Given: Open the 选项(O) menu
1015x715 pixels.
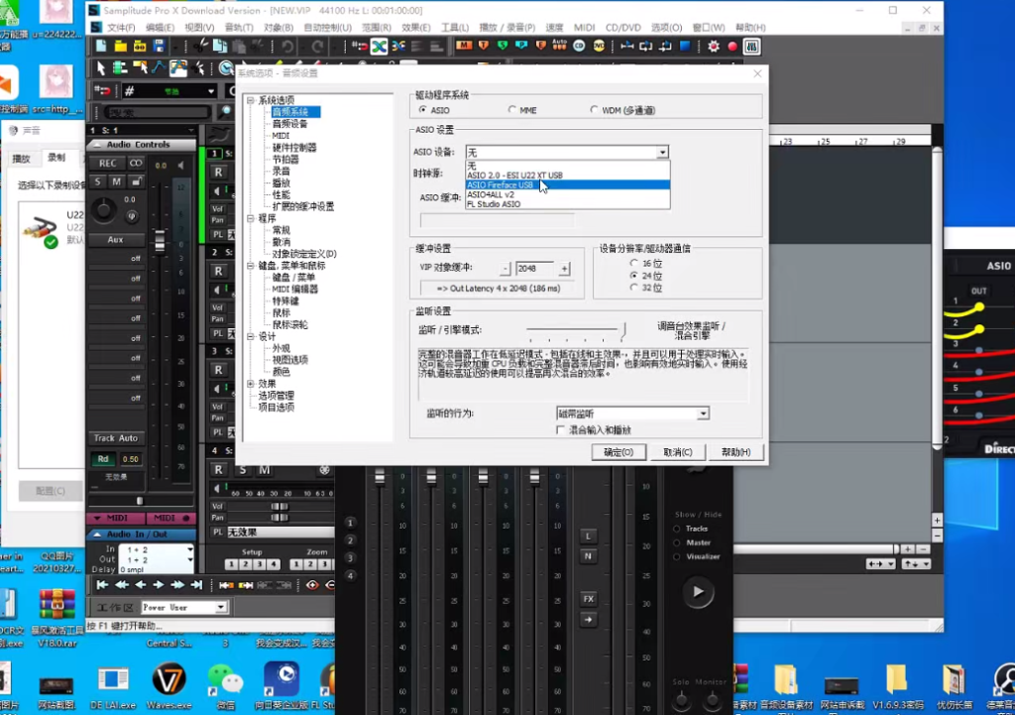Looking at the screenshot, I should [667, 27].
